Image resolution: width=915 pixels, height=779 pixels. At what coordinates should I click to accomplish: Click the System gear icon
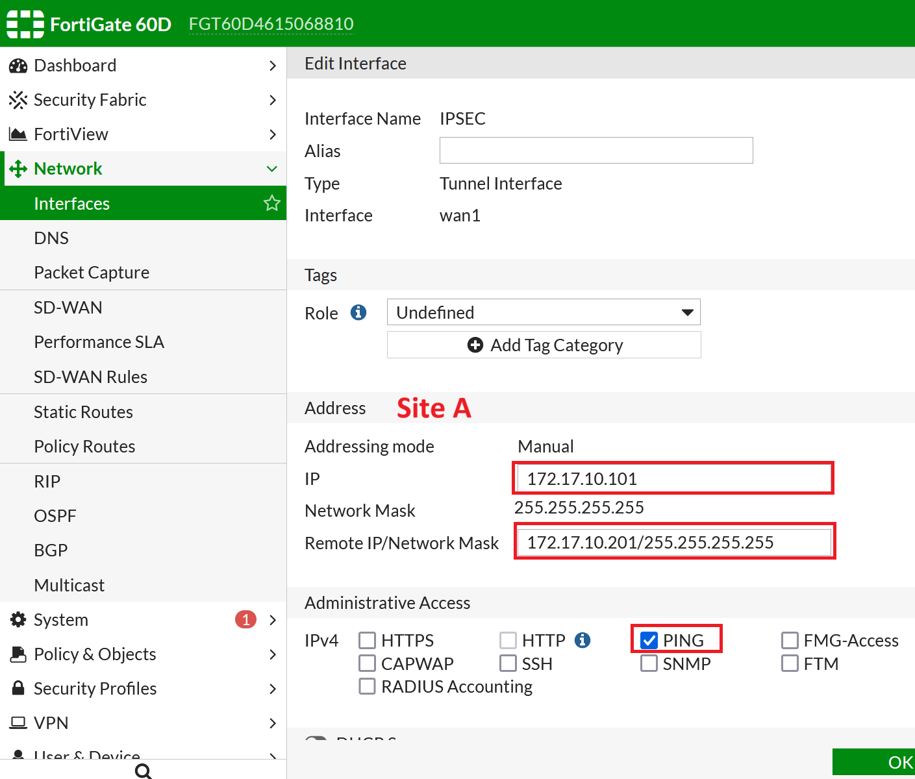click(x=18, y=619)
